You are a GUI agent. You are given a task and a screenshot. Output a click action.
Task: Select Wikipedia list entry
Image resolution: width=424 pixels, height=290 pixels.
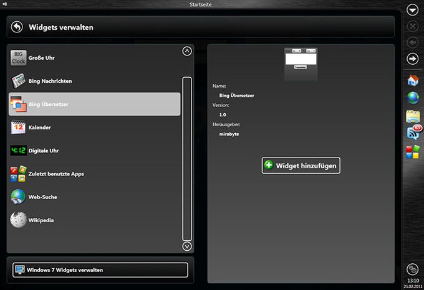tap(95, 220)
